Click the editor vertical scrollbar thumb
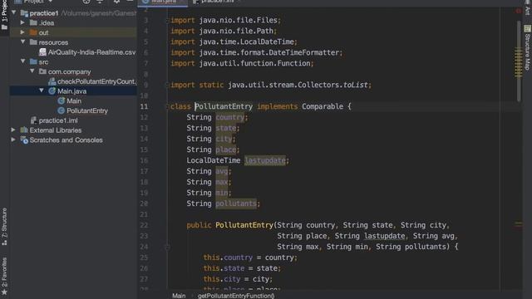This screenshot has height=299, width=532. (x=519, y=61)
